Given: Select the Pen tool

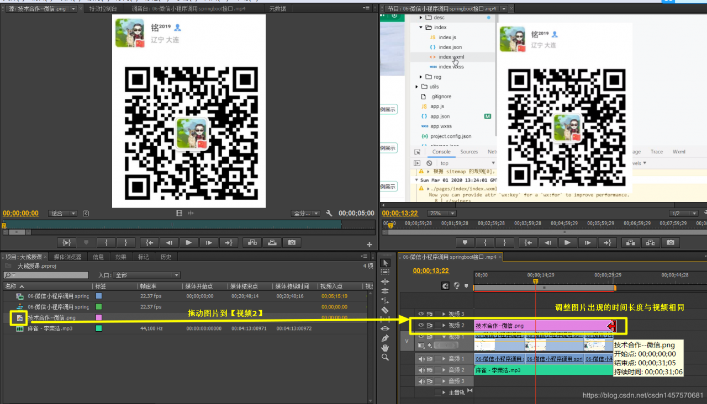Looking at the screenshot, I should (x=386, y=338).
